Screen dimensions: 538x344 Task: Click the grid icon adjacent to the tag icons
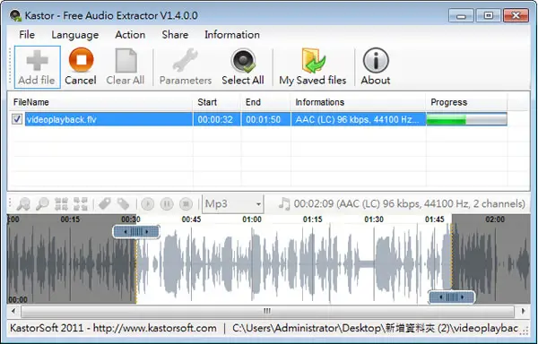point(81,204)
